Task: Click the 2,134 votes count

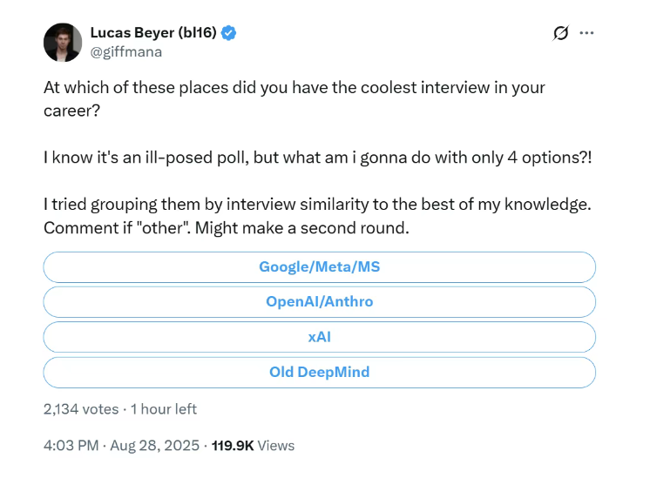Action: (x=81, y=409)
